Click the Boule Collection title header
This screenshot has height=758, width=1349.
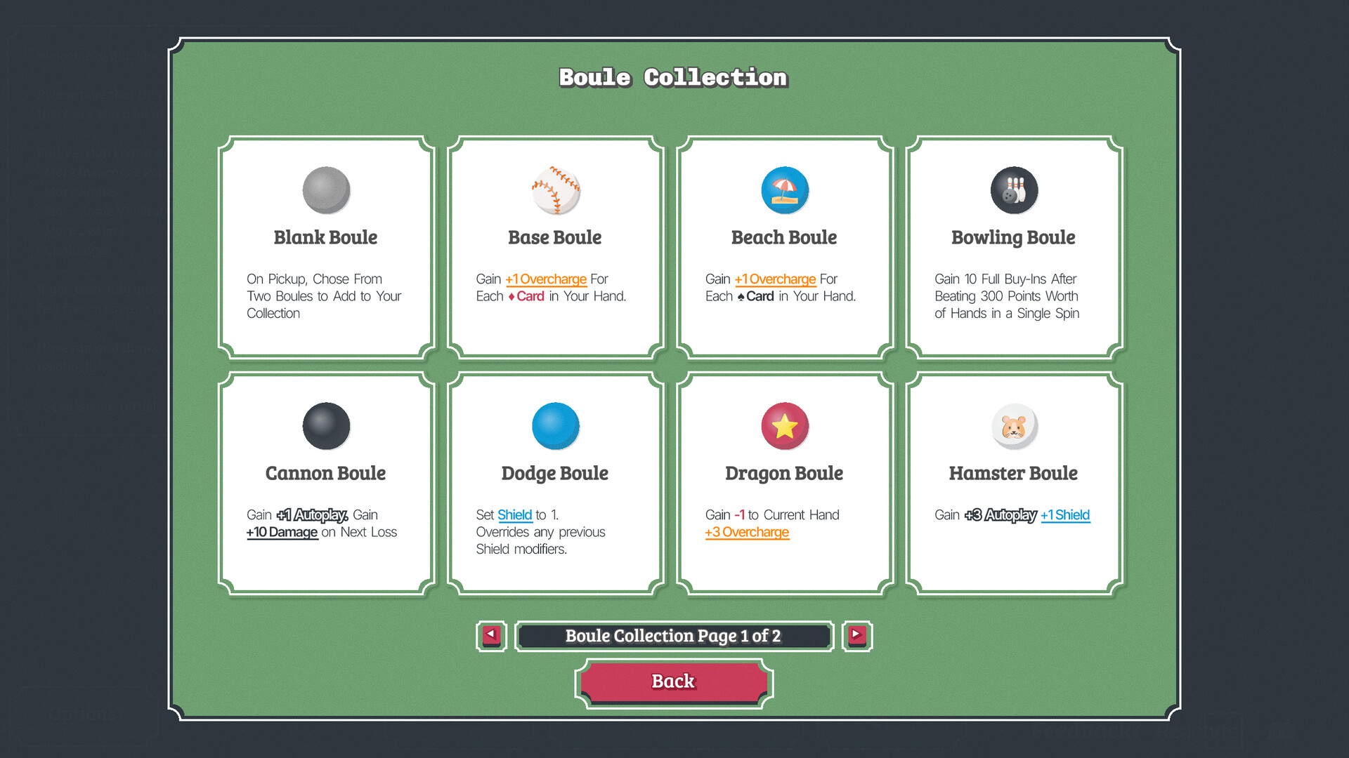pyautogui.click(x=672, y=78)
